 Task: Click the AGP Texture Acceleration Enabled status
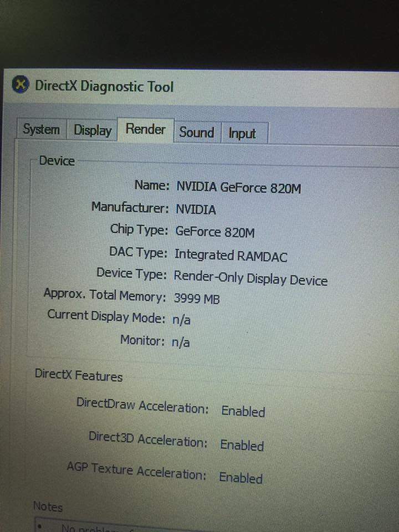241,478
